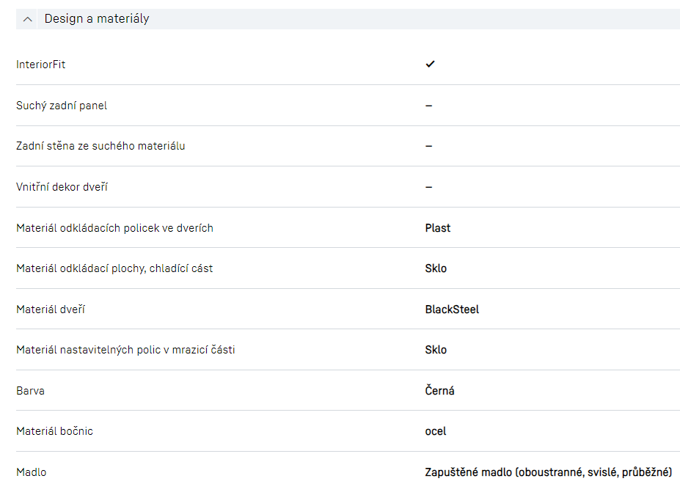This screenshot has width=680, height=484.
Task: Click the dash value for Vnitřní dekor dveří
Action: (x=428, y=187)
